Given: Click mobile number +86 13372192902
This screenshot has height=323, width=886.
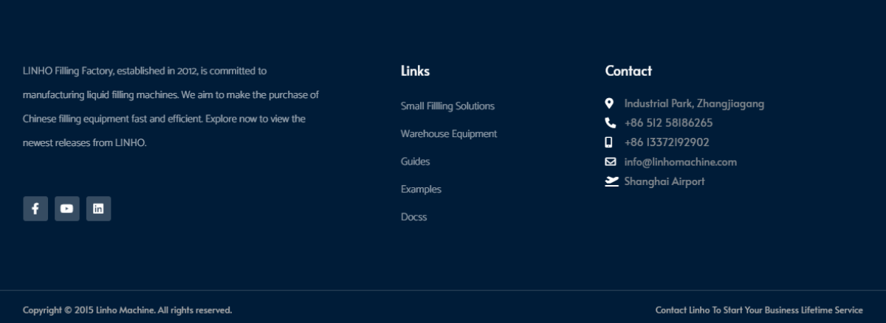Looking at the screenshot, I should tap(667, 142).
